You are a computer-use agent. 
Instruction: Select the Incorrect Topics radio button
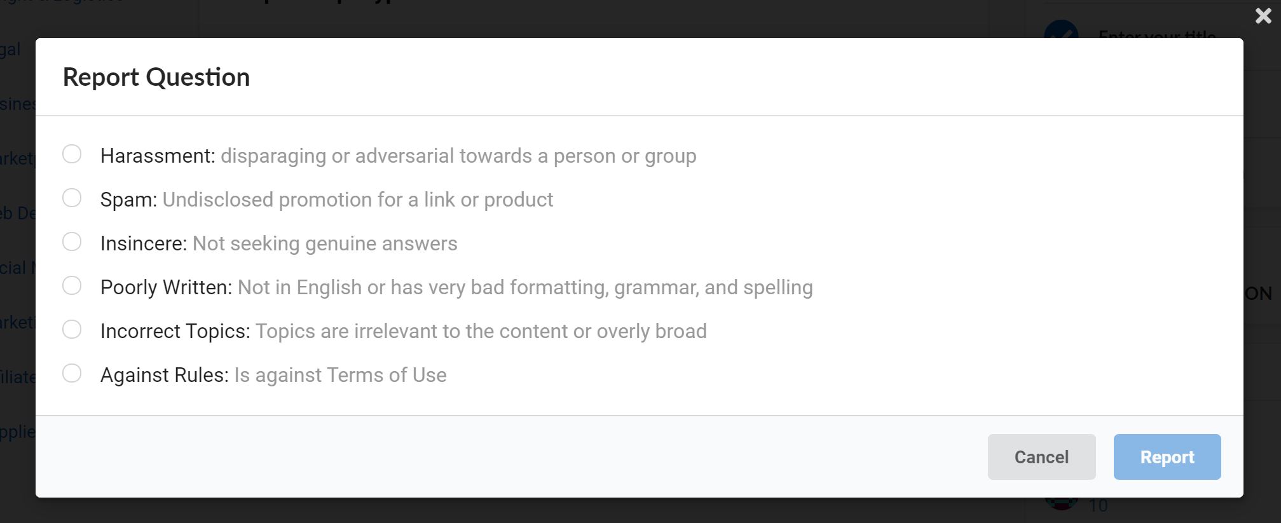point(72,330)
